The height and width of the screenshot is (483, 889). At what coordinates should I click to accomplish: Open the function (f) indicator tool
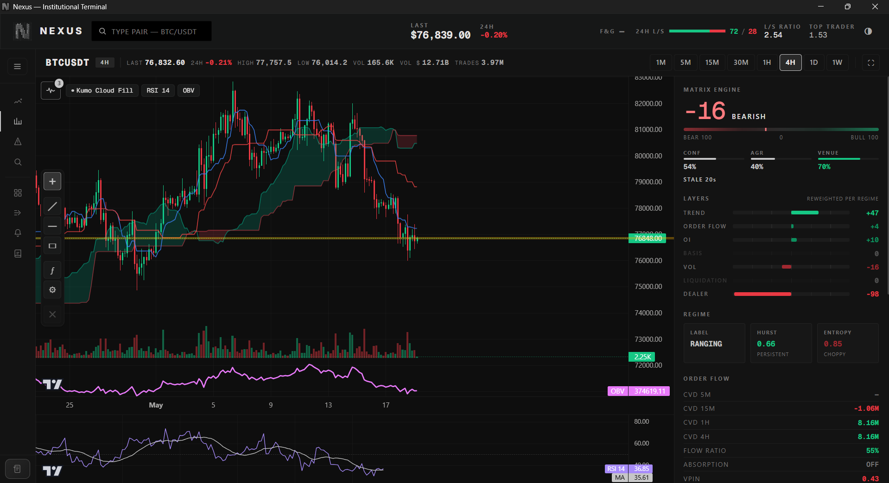tap(52, 270)
